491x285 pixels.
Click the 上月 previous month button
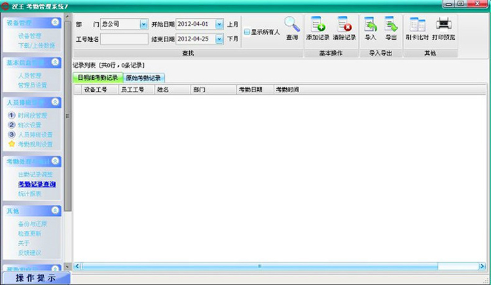pyautogui.click(x=232, y=24)
